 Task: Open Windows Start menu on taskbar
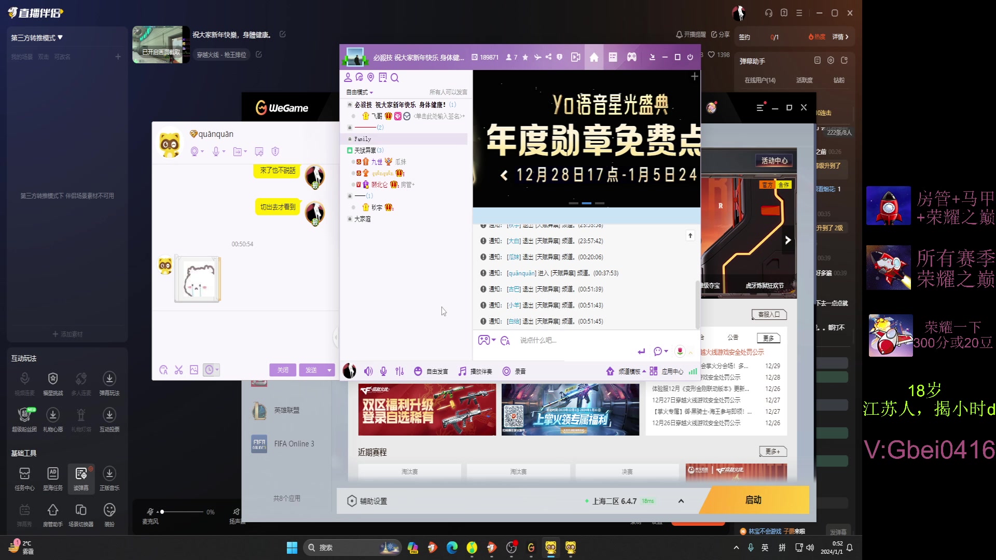click(x=292, y=548)
